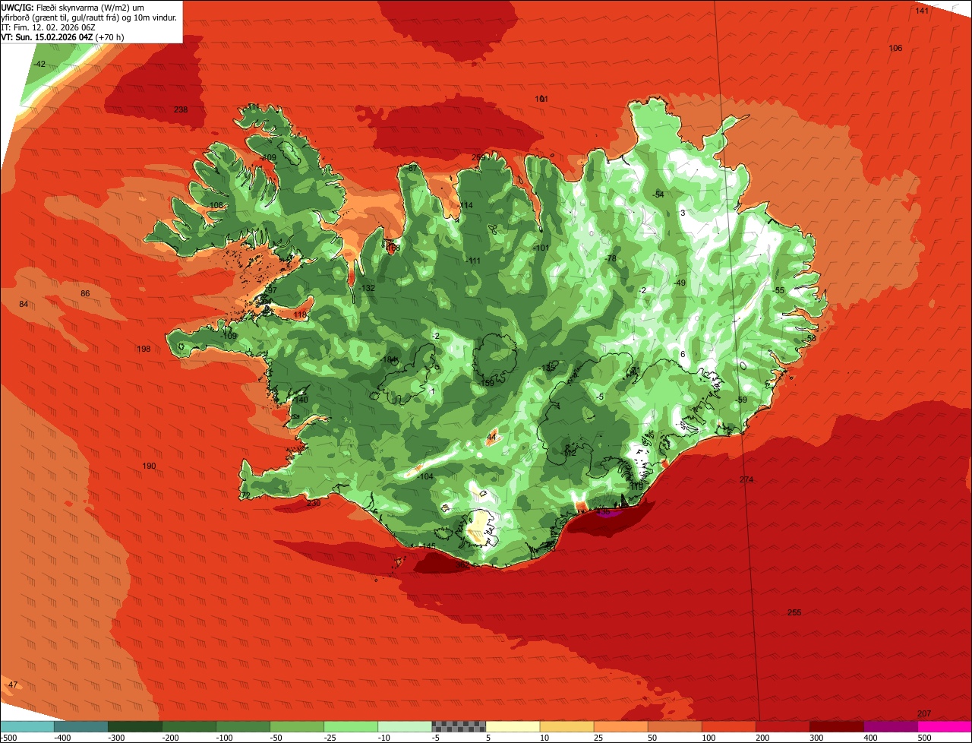This screenshot has width=972, height=743.
Task: Click the '274' value over the ocean
Action: (x=746, y=479)
